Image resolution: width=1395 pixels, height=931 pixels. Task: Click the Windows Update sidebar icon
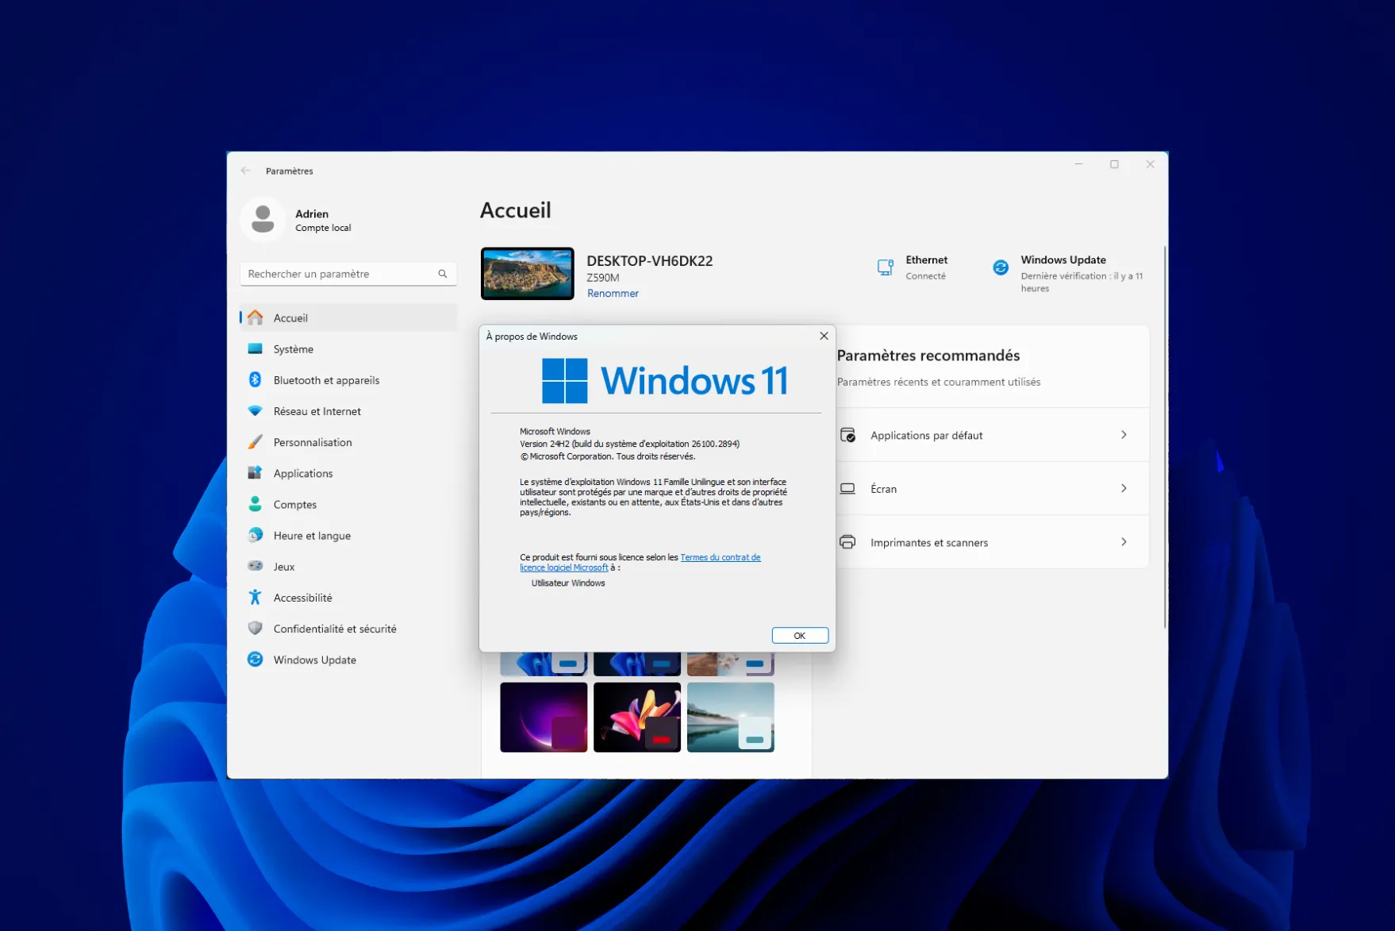[255, 659]
